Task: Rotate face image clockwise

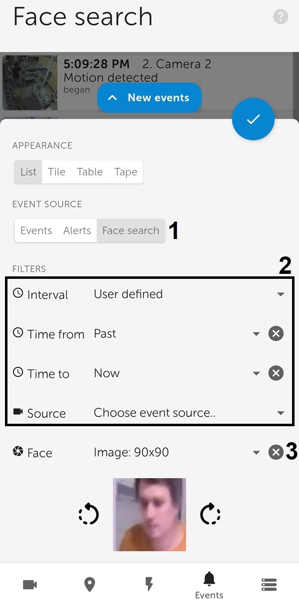Action: (210, 514)
